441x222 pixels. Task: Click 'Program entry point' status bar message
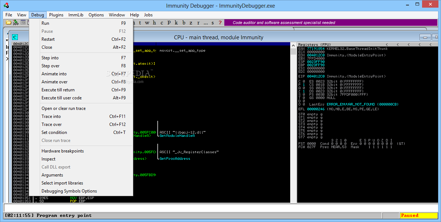(x=64, y=215)
